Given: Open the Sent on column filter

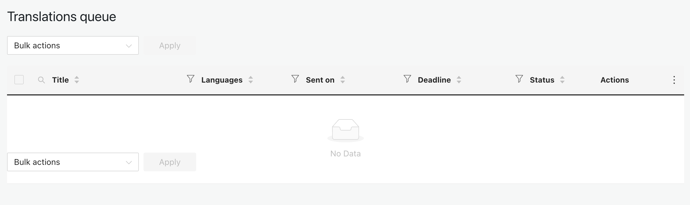Looking at the screenshot, I should pyautogui.click(x=295, y=79).
